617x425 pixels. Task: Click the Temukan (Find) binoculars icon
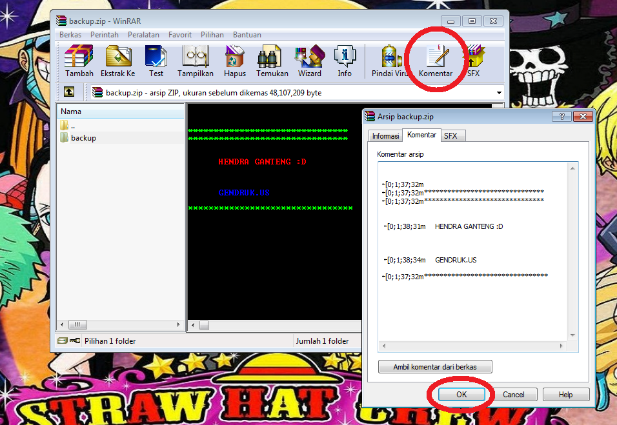pyautogui.click(x=272, y=61)
